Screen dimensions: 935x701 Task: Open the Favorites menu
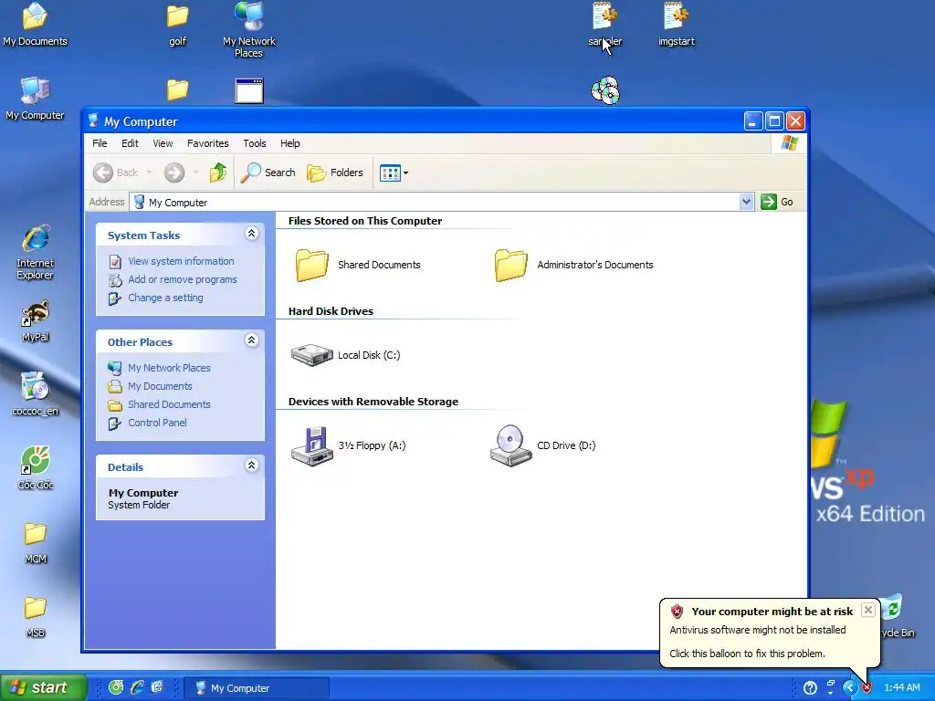click(207, 143)
